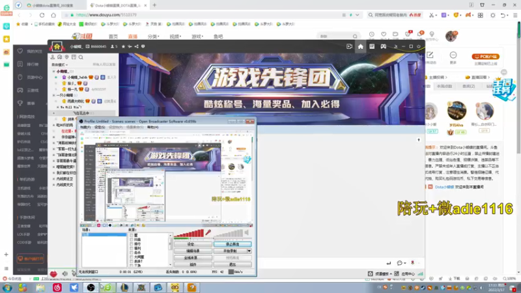This screenshot has width=521, height=293.
Task: Click 停止串流 button in OBS
Action: pos(232,244)
